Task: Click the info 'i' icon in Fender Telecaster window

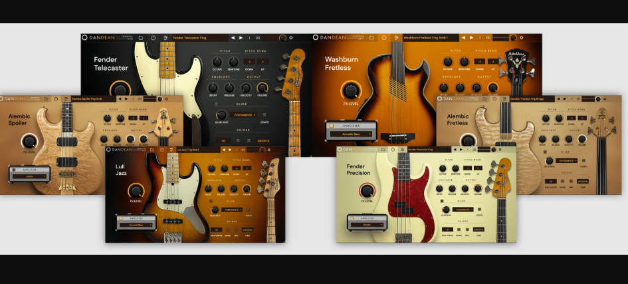Action: tap(249, 38)
